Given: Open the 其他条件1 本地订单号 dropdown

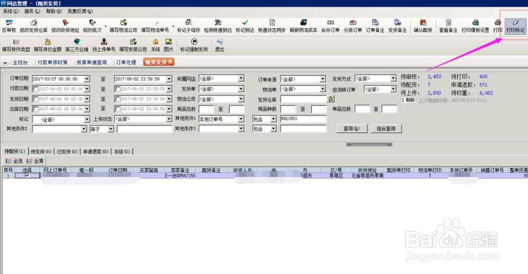Looking at the screenshot, I should point(241,119).
